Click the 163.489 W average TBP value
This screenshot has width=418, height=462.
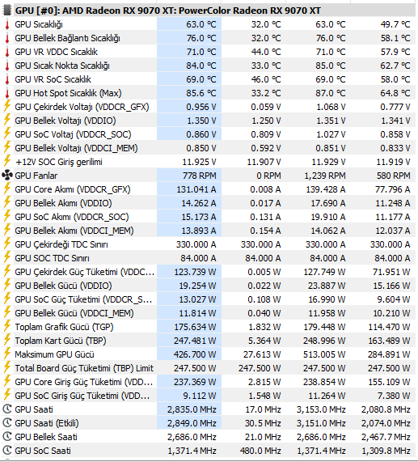(389, 341)
